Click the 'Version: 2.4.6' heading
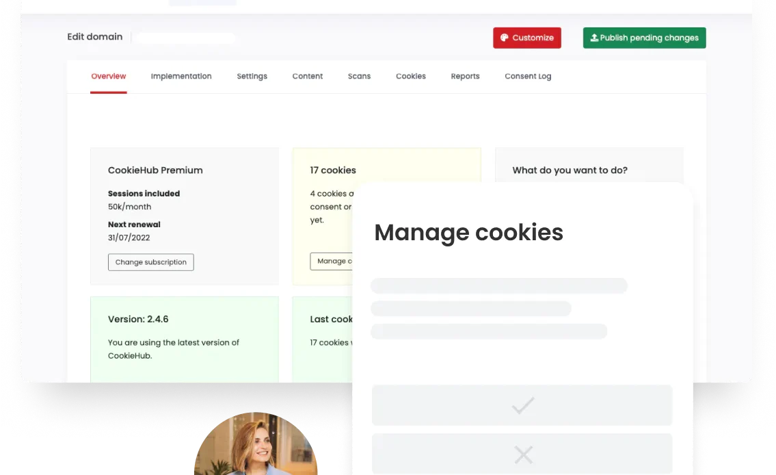The width and height of the screenshot is (776, 475). (138, 320)
